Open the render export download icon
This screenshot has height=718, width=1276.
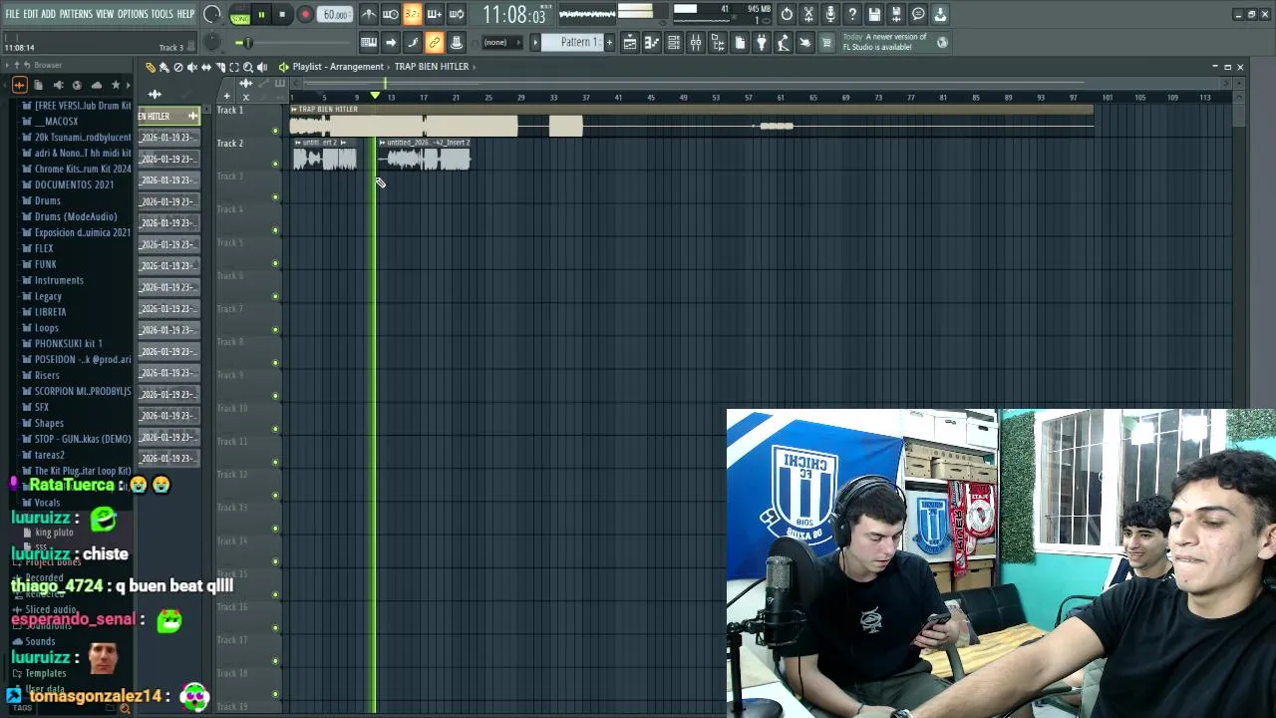tap(940, 14)
